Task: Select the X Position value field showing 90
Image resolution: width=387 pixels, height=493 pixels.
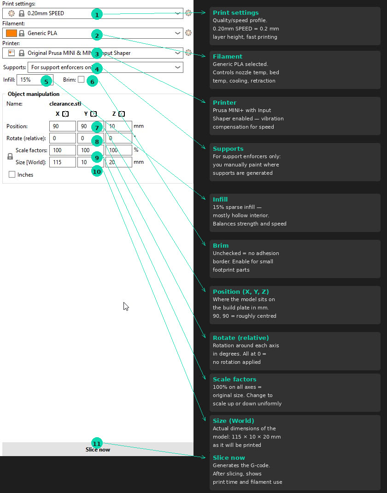Action: (62, 126)
